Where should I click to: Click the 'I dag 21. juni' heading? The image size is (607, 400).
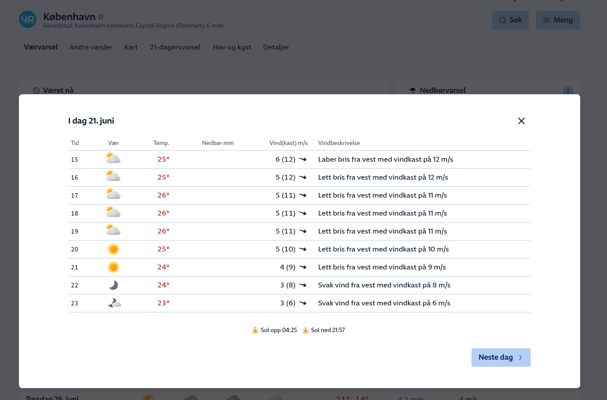click(x=91, y=121)
